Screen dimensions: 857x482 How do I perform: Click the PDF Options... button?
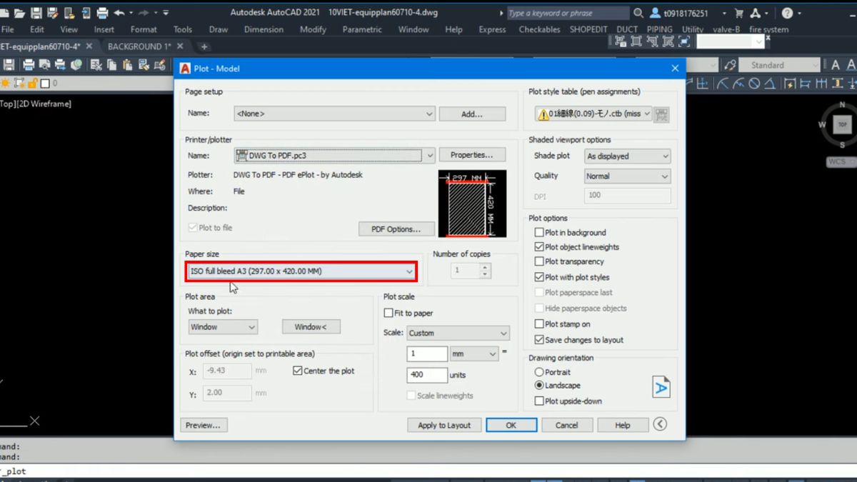click(396, 229)
